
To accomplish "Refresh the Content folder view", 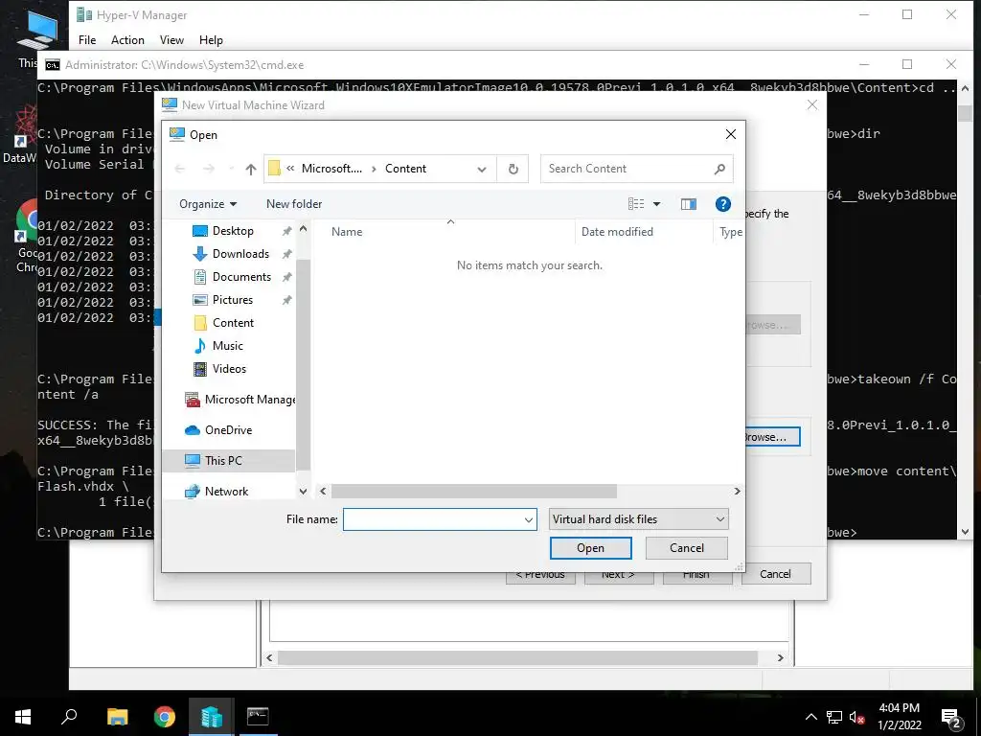I will pyautogui.click(x=513, y=169).
